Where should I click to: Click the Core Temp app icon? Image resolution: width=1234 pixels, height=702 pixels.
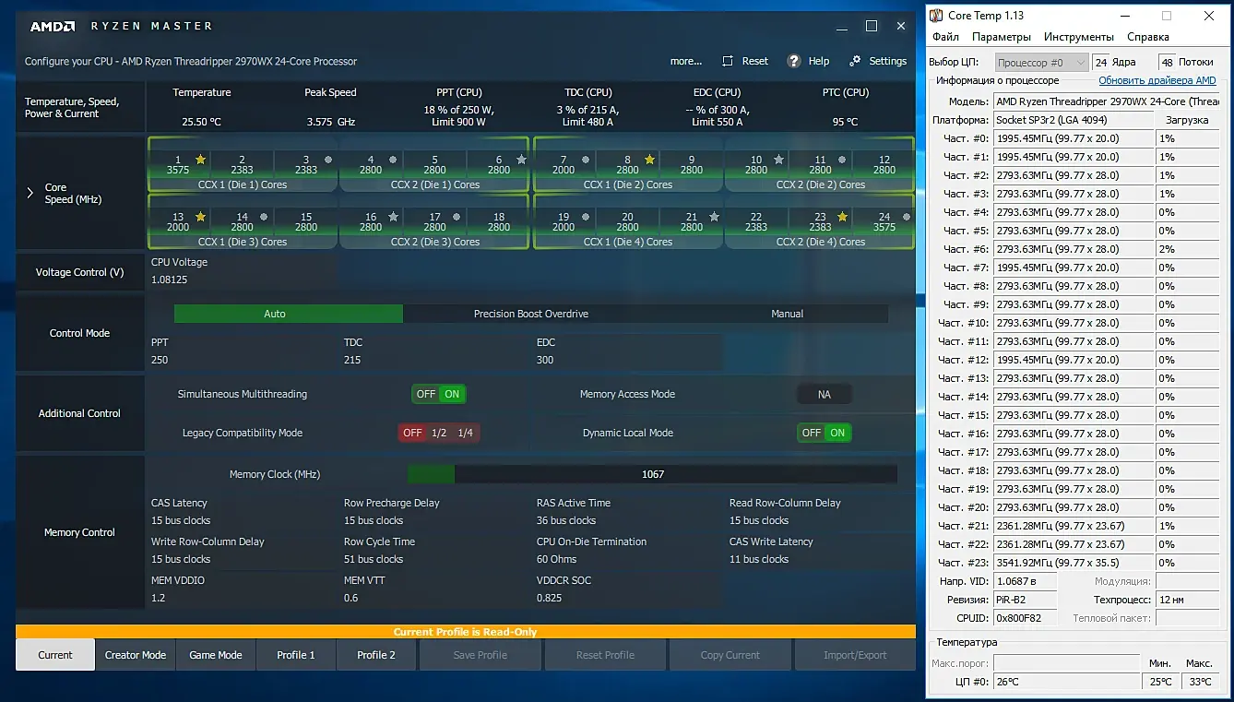tap(936, 16)
